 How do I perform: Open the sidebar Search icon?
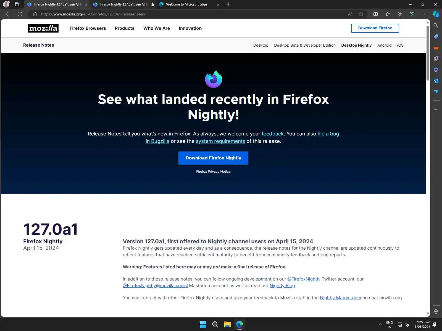436,25
